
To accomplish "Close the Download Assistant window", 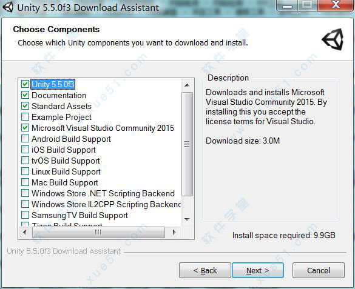I will [336, 5].
